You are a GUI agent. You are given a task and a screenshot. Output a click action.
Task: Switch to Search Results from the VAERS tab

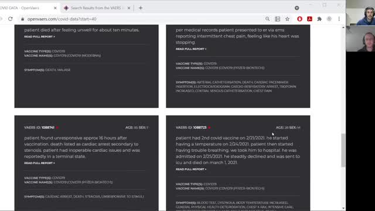pos(96,8)
